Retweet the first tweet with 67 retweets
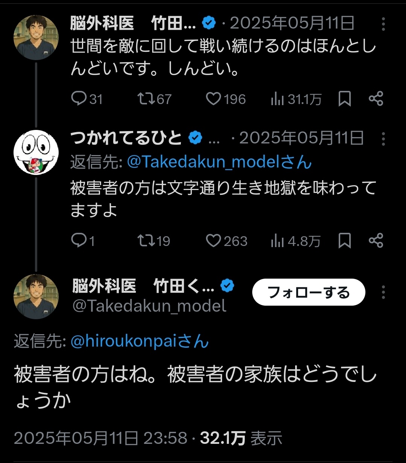Image resolution: width=406 pixels, height=463 pixels. pos(145,99)
